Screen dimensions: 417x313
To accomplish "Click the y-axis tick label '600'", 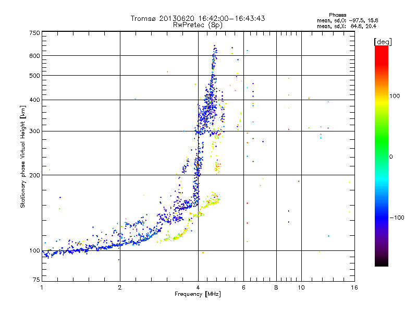I will 35,56.
